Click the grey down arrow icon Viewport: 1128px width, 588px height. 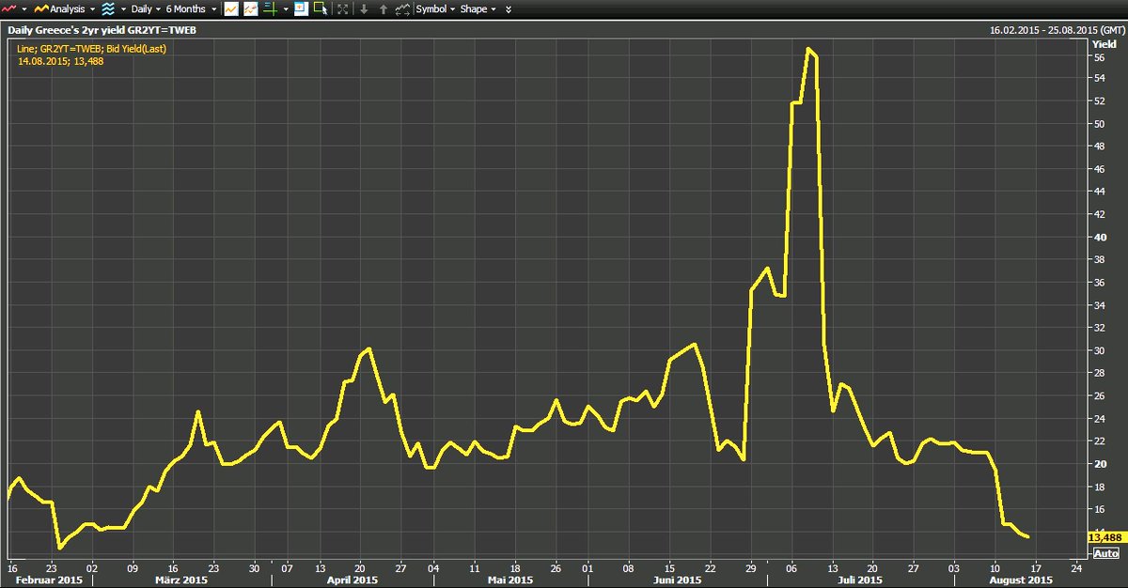pyautogui.click(x=364, y=9)
